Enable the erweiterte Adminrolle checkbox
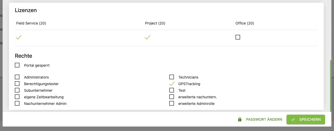 point(172,103)
